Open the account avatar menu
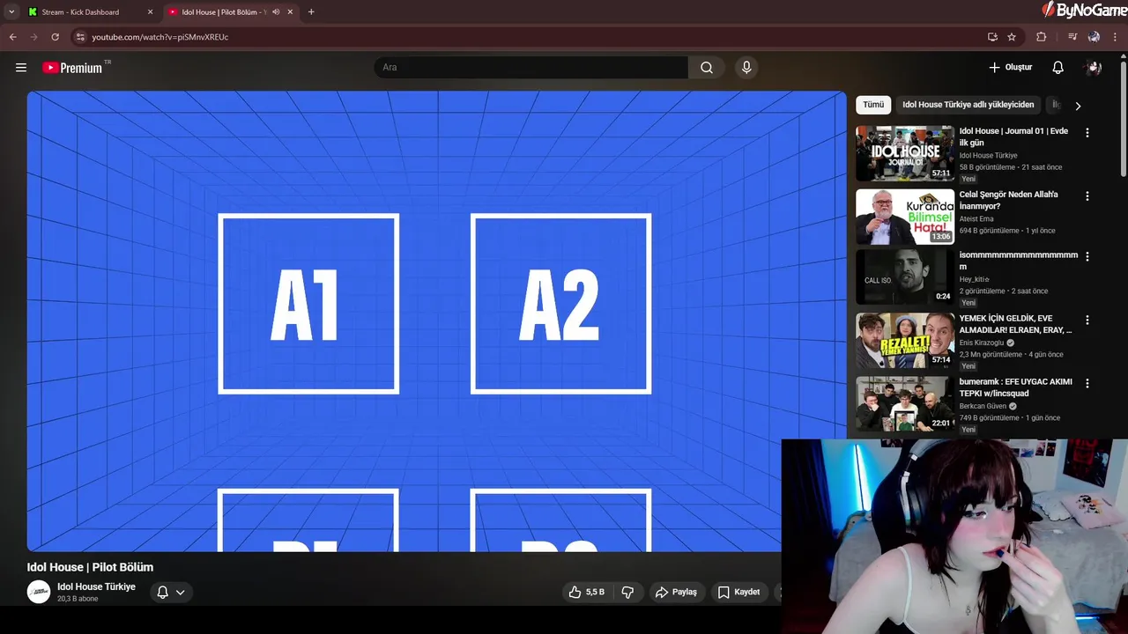Viewport: 1128px width, 634px height. [x=1094, y=68]
